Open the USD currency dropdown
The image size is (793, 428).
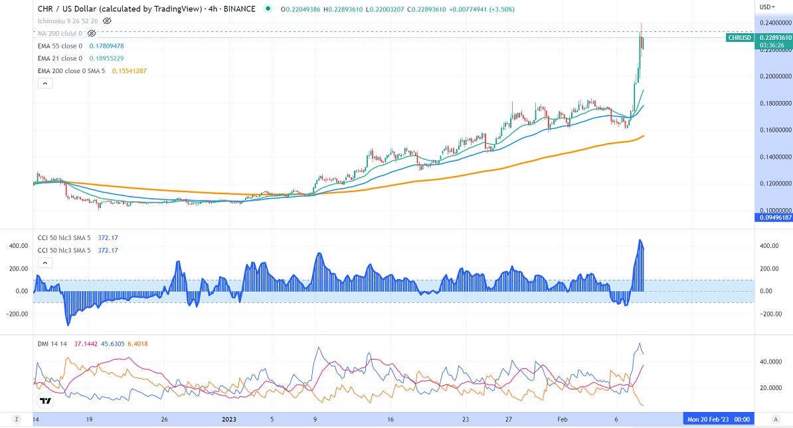pyautogui.click(x=766, y=7)
